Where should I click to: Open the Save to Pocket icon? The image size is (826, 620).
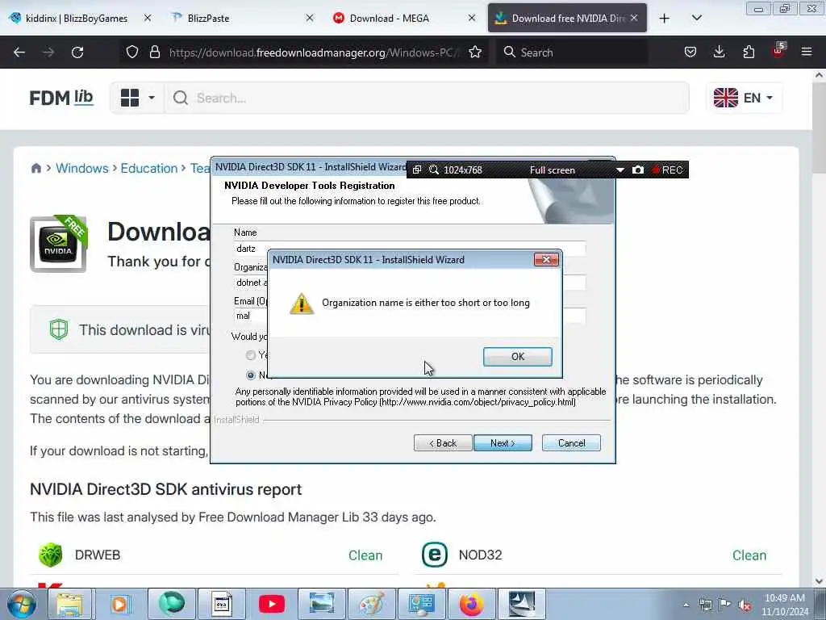pos(690,52)
